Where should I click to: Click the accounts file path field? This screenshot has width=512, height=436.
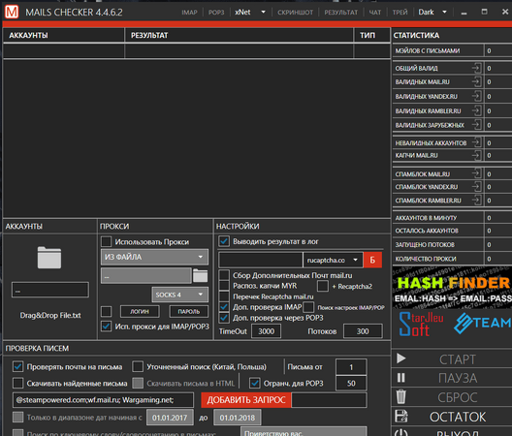tap(50, 290)
